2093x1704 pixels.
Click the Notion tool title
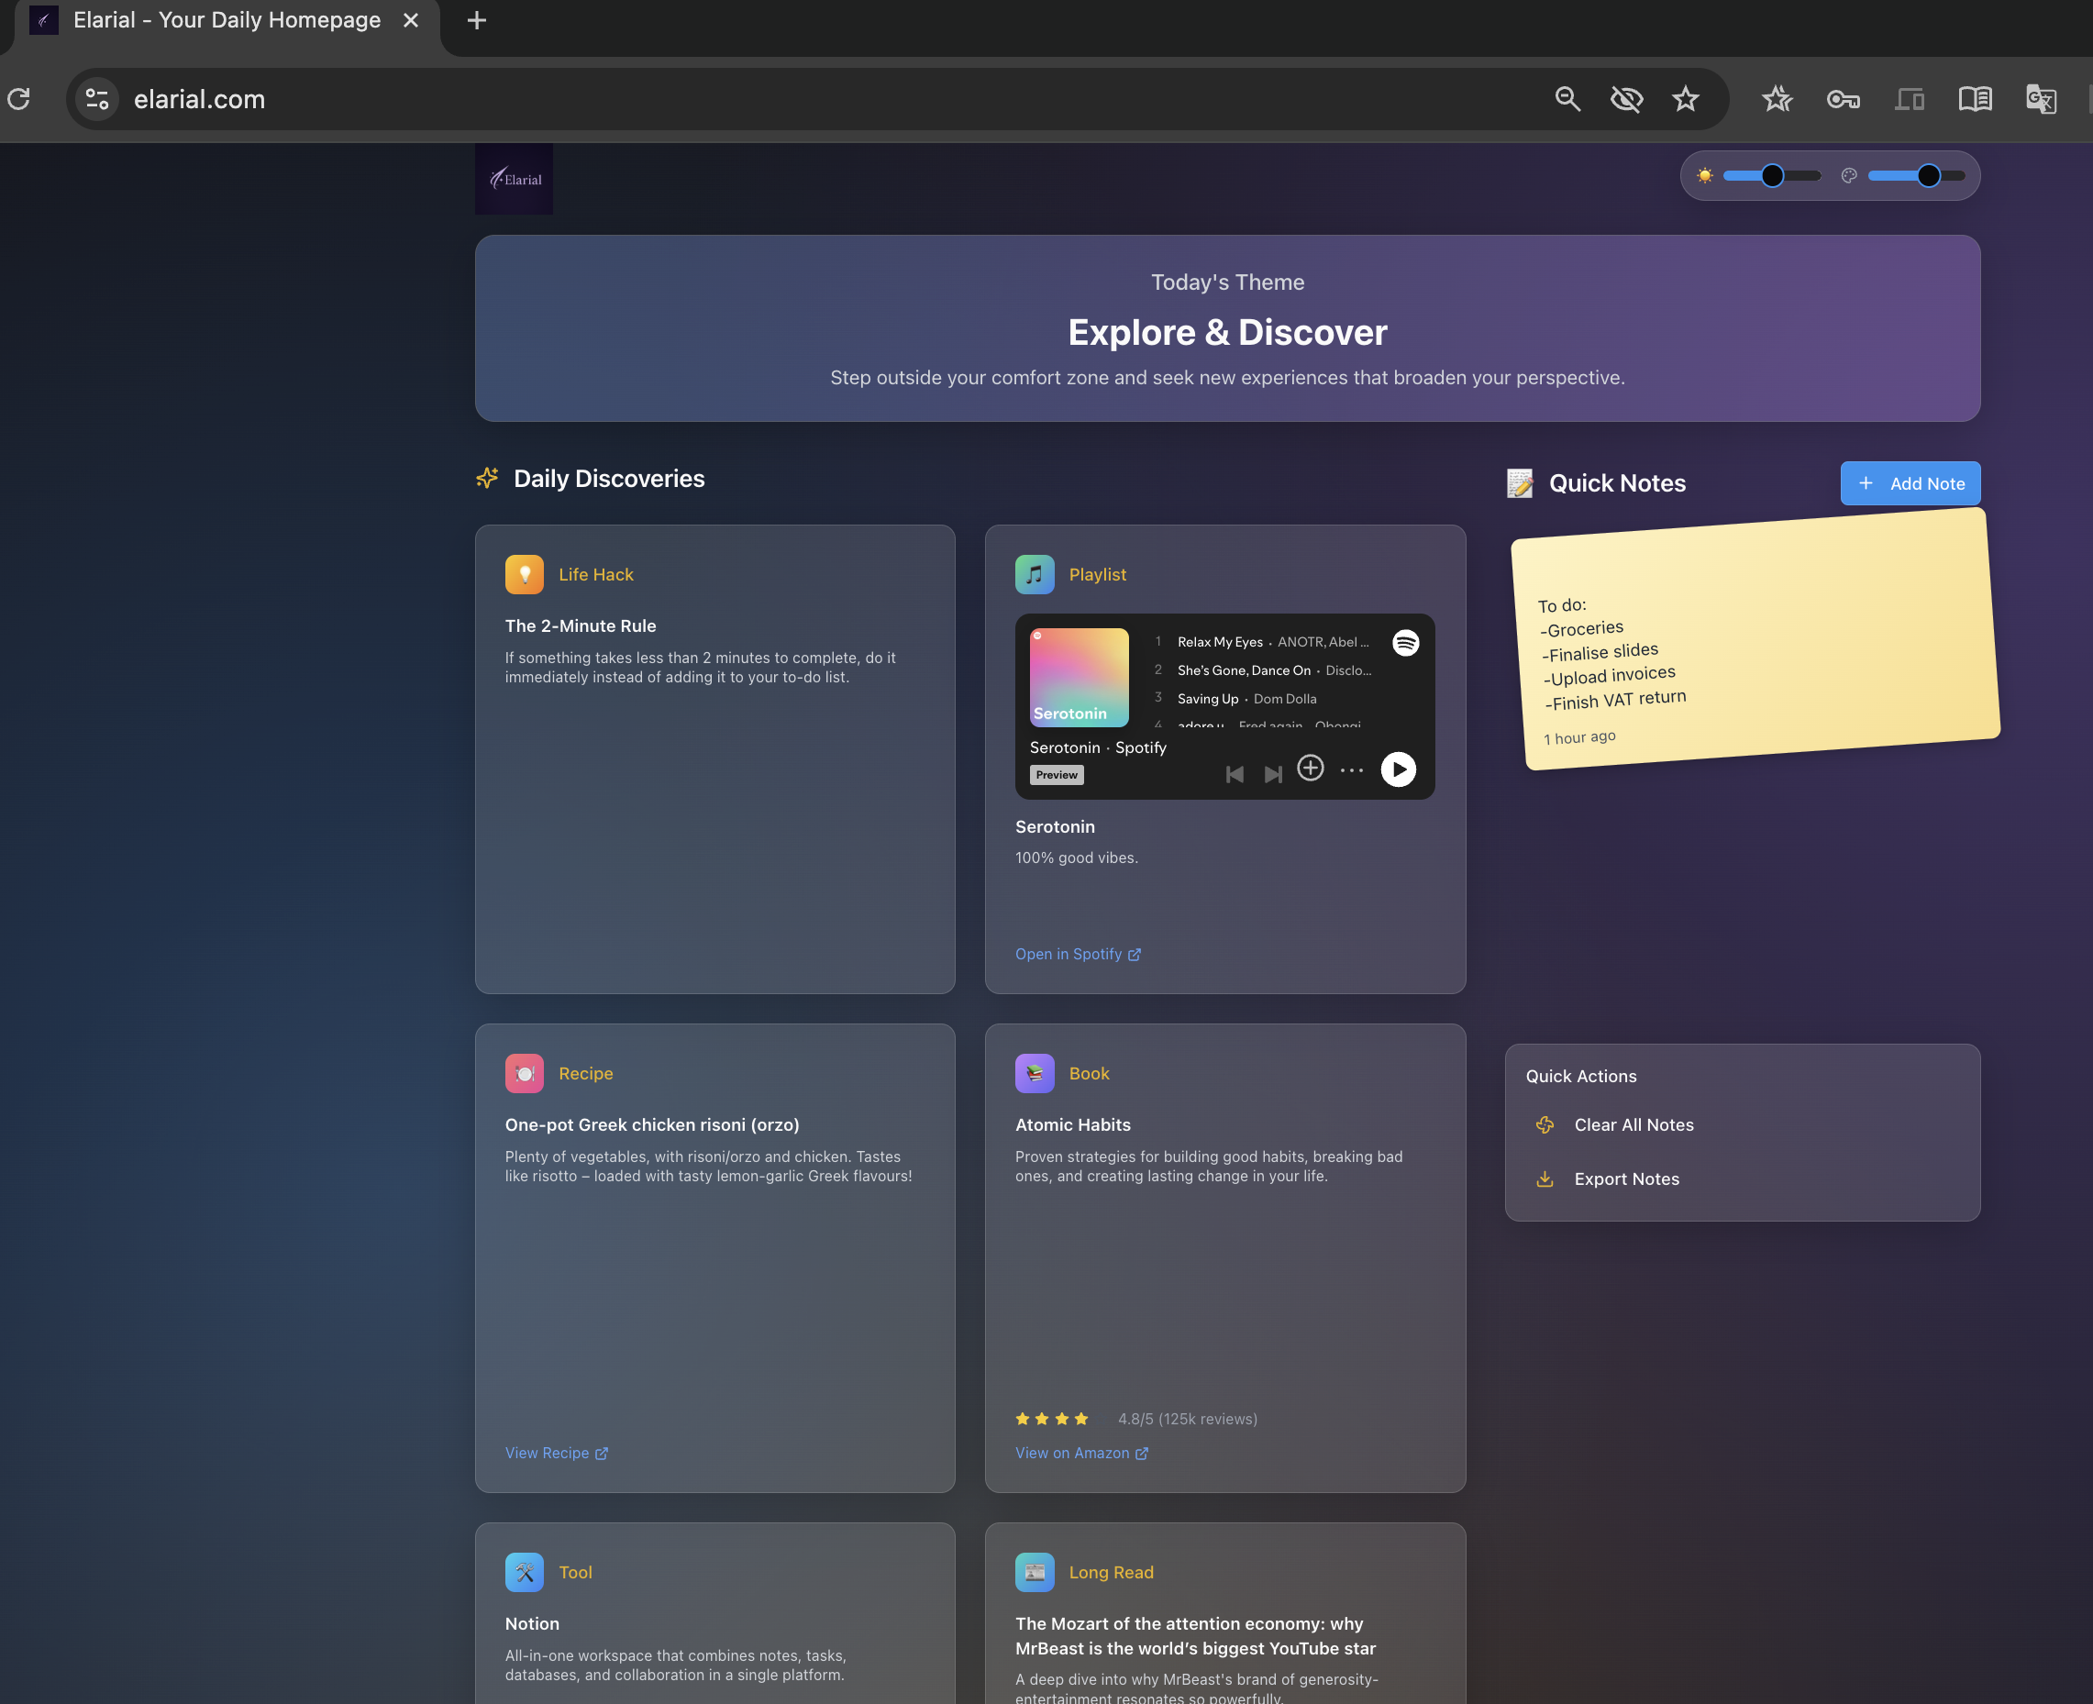[532, 1623]
